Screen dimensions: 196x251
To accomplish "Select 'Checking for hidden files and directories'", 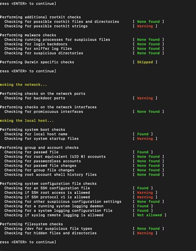I will tap(50, 233).
